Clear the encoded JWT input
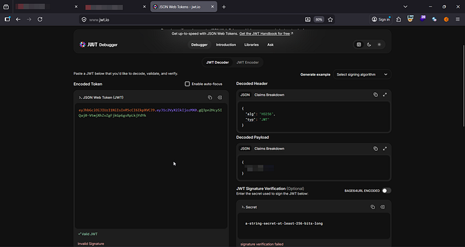Viewport: 465px width, 247px height. [x=220, y=98]
